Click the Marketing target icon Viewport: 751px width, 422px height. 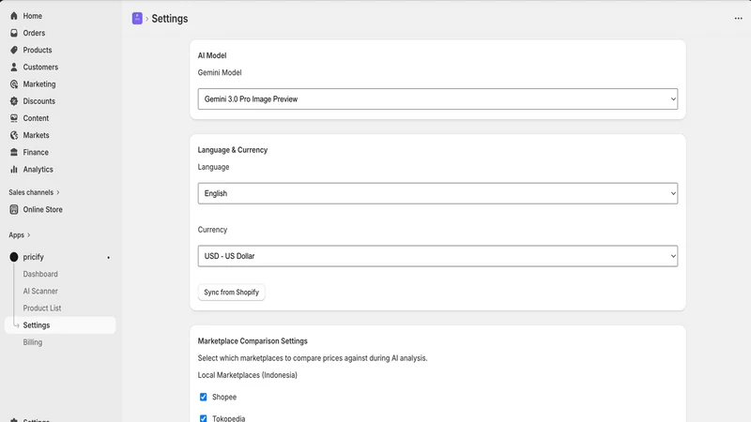coord(14,84)
